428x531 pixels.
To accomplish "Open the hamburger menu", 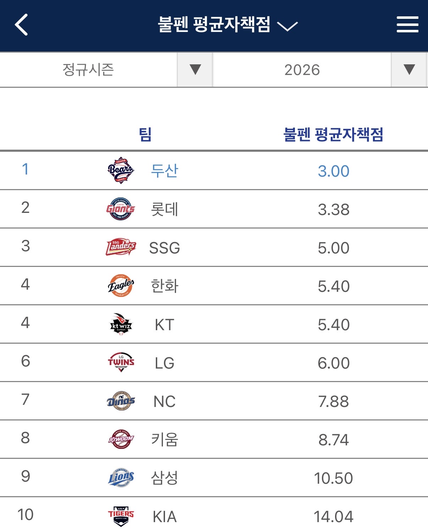I will pos(407,25).
